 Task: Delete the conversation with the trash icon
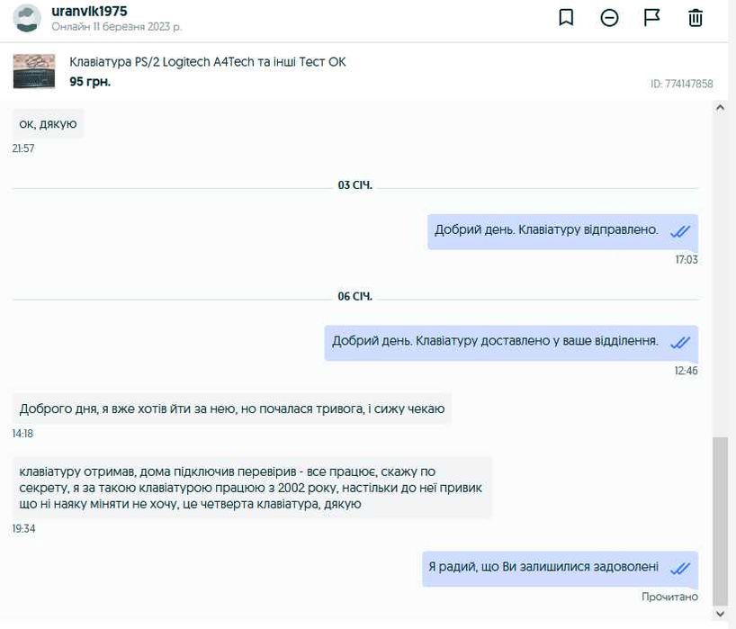(696, 18)
